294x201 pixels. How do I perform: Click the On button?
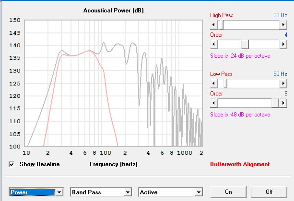click(228, 192)
